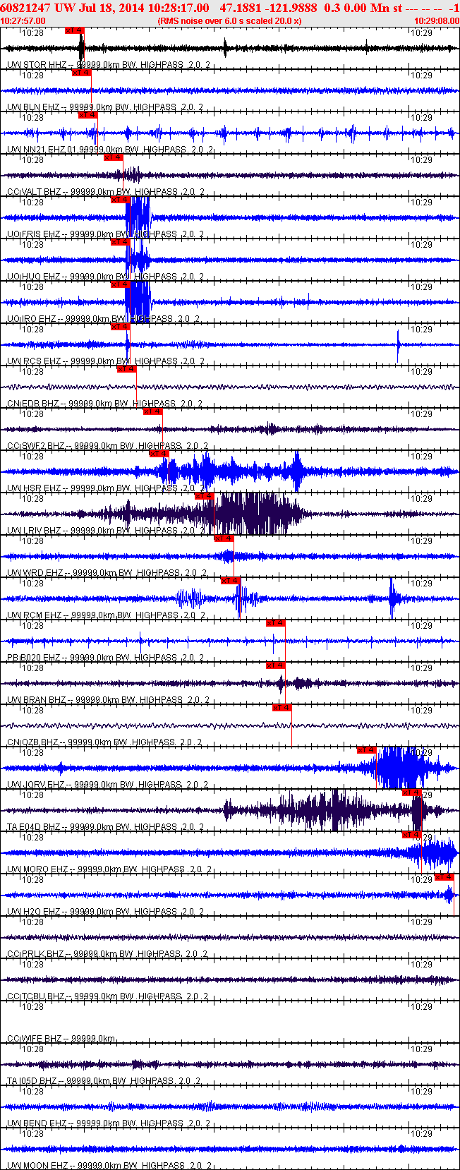Select the CC WIFE BHZ station label
The width and height of the screenshot is (460, 1170).
point(35,1039)
